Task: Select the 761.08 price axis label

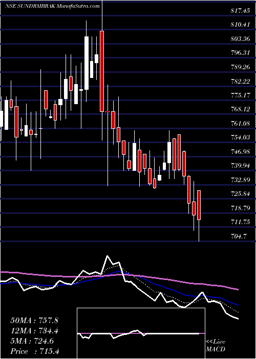Action: pyautogui.click(x=240, y=124)
